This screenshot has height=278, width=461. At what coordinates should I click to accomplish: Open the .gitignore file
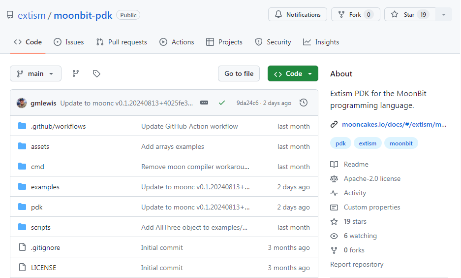point(45,247)
